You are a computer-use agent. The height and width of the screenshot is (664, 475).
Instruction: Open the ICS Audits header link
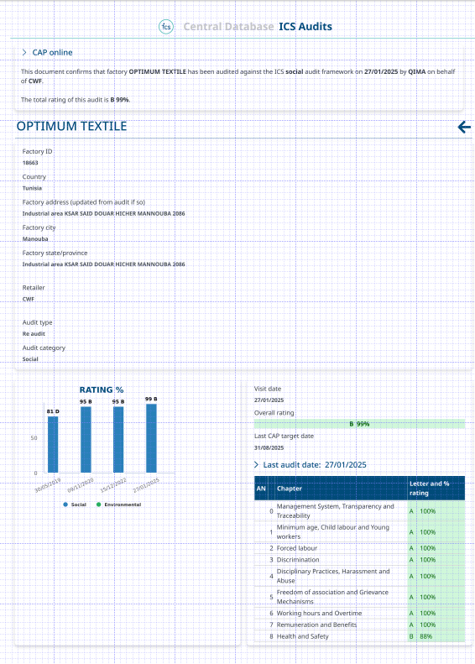coord(305,27)
